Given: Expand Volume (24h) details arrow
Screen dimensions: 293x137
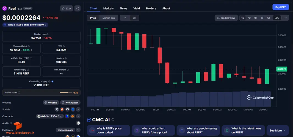Looking at the screenshot, I should (x=32, y=50).
